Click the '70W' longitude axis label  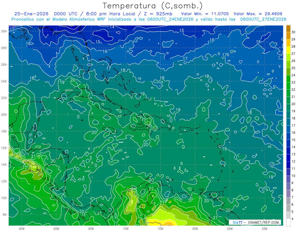point(160,229)
